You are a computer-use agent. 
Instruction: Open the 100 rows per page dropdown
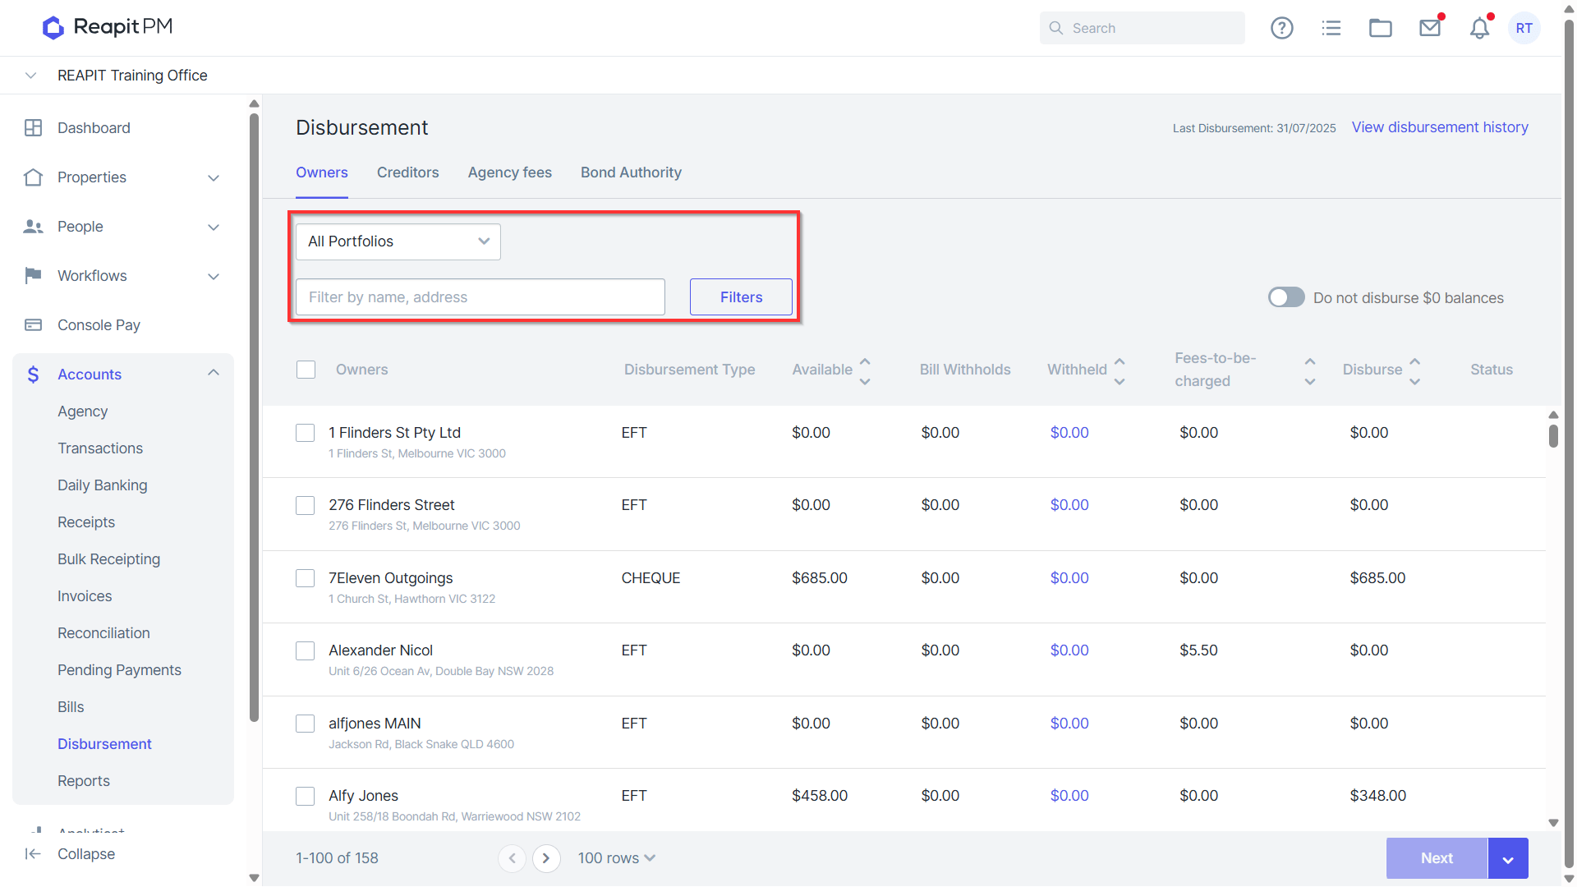point(617,858)
